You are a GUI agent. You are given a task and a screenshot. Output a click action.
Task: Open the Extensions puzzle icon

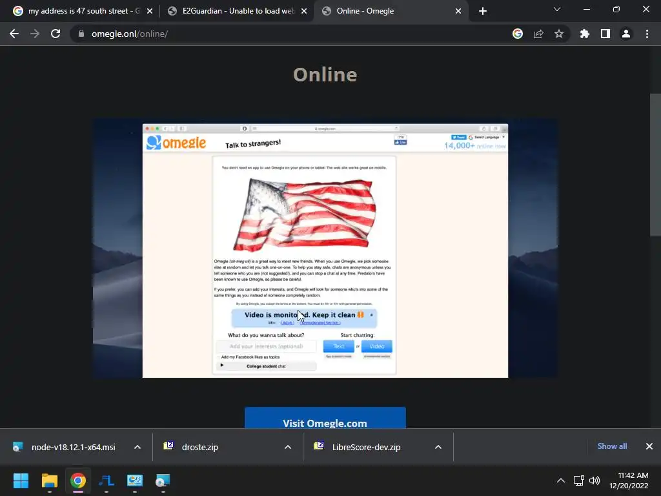[x=585, y=34]
